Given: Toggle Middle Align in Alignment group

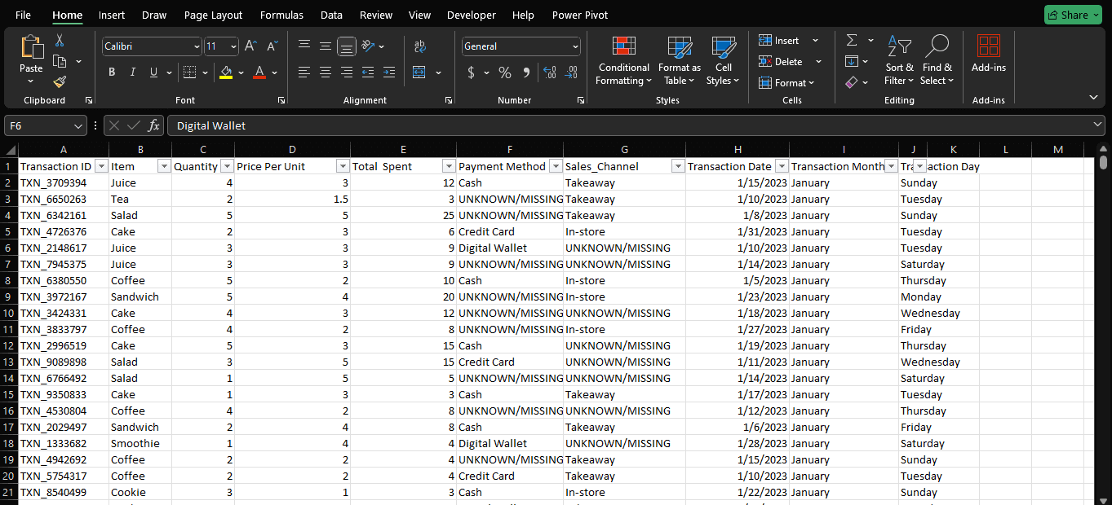Looking at the screenshot, I should (x=326, y=46).
